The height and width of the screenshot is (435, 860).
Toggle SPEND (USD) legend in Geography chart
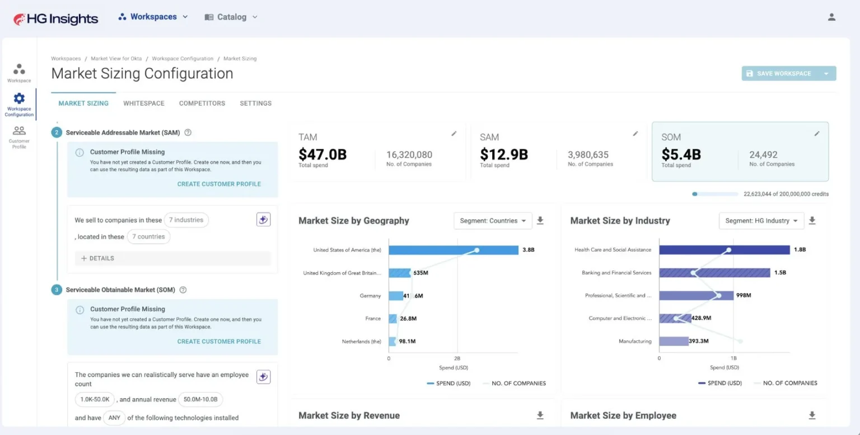448,383
